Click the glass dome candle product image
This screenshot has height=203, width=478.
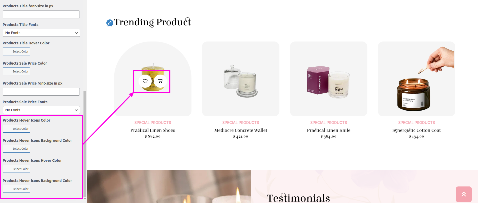pyautogui.click(x=241, y=79)
